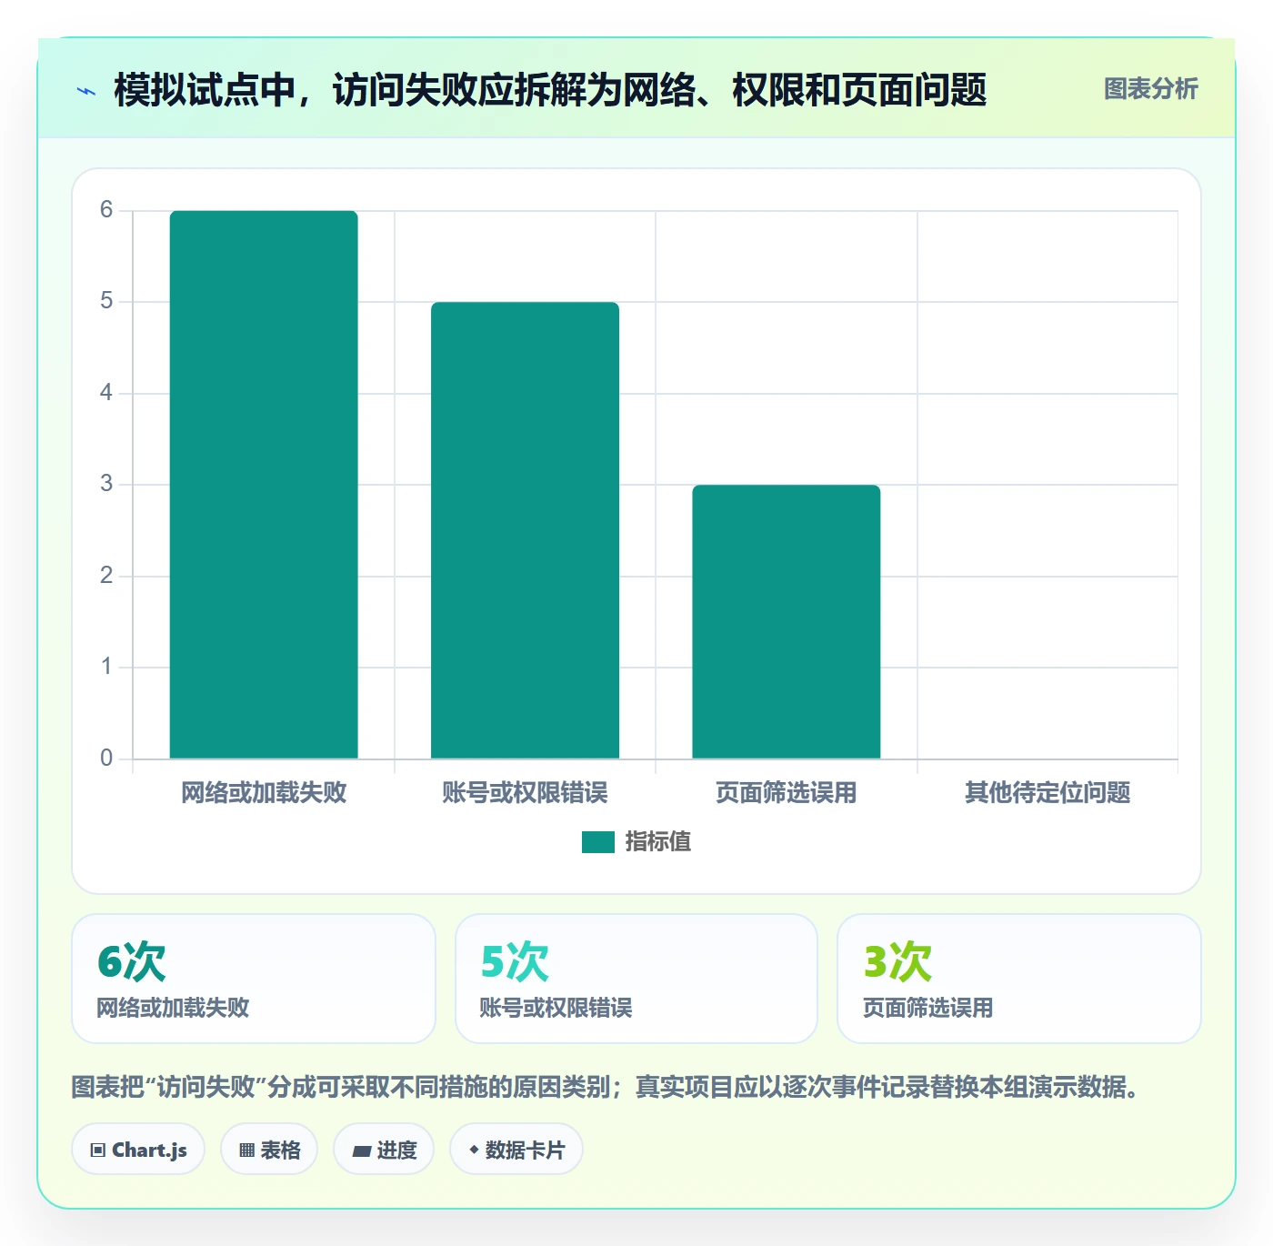Click the diamond icon in 数据卡片 chip
Image resolution: width=1273 pixels, height=1246 pixels.
click(474, 1150)
